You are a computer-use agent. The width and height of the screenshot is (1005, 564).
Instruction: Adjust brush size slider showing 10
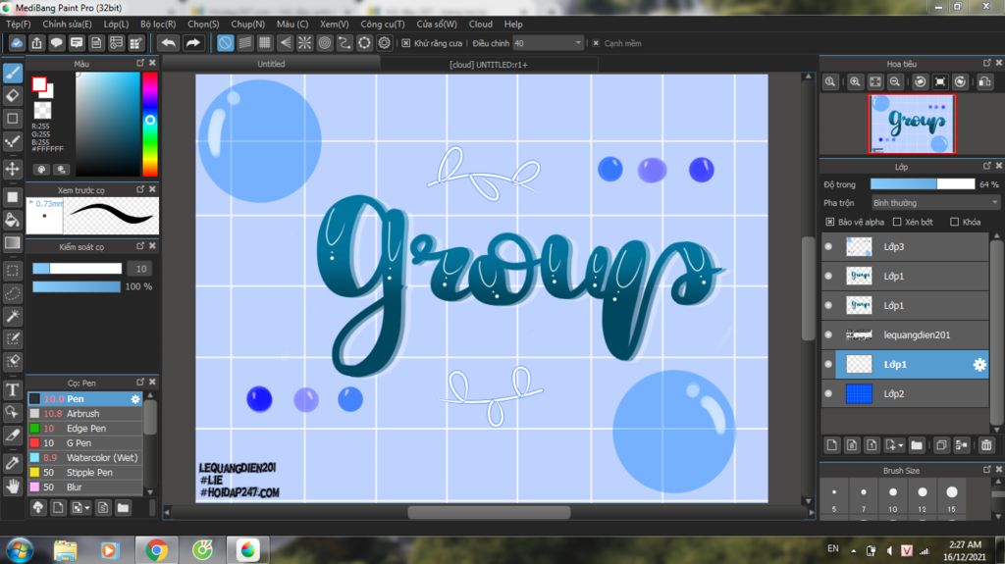pyautogui.click(x=77, y=269)
